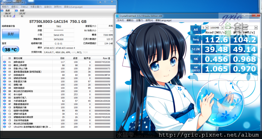Open 語言(Language) menu in CrystalDiskMark
262x139 pixels.
163,20
